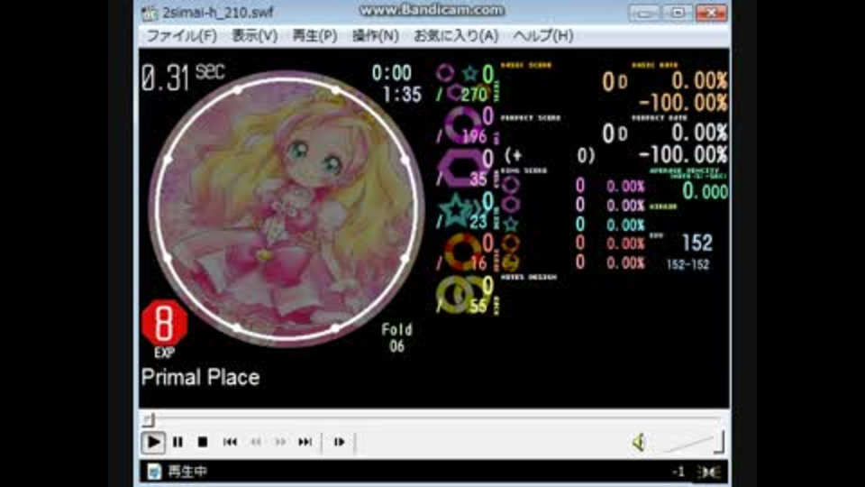The width and height of the screenshot is (865, 487).
Task: Skip to previous track button
Action: (230, 442)
